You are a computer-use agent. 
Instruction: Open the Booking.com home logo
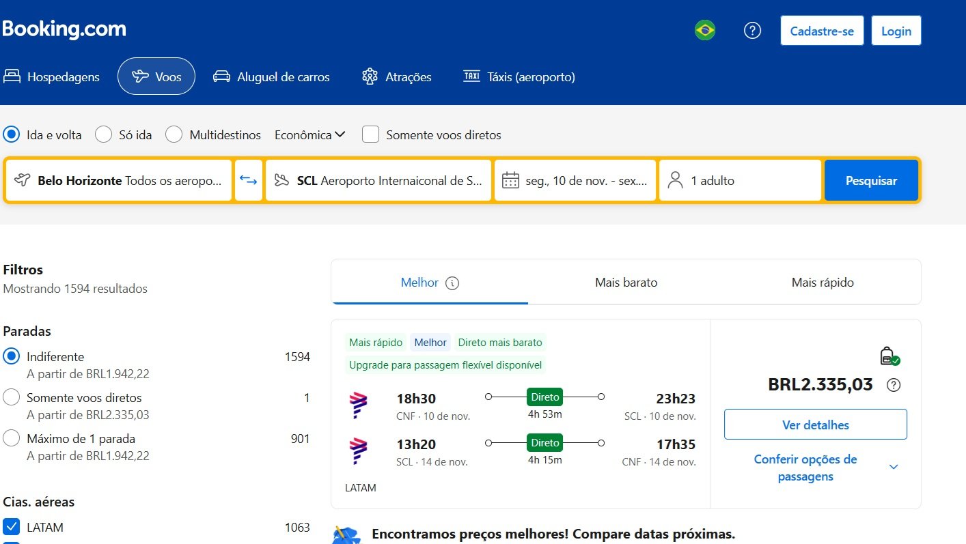64,29
